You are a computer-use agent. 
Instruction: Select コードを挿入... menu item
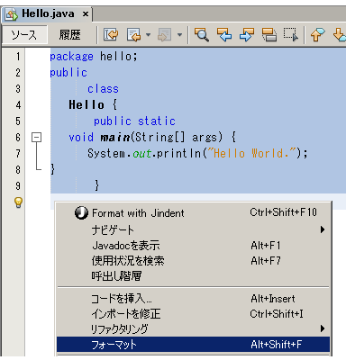[x=194, y=299]
